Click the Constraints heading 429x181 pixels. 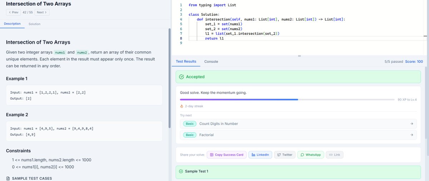18,151
